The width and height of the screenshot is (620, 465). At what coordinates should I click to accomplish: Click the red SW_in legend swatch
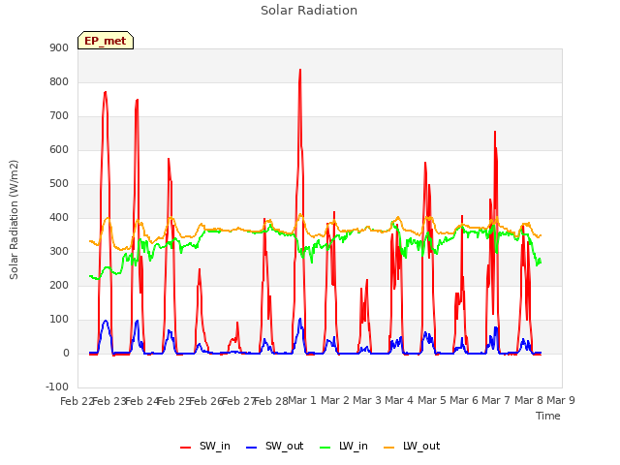(x=185, y=448)
